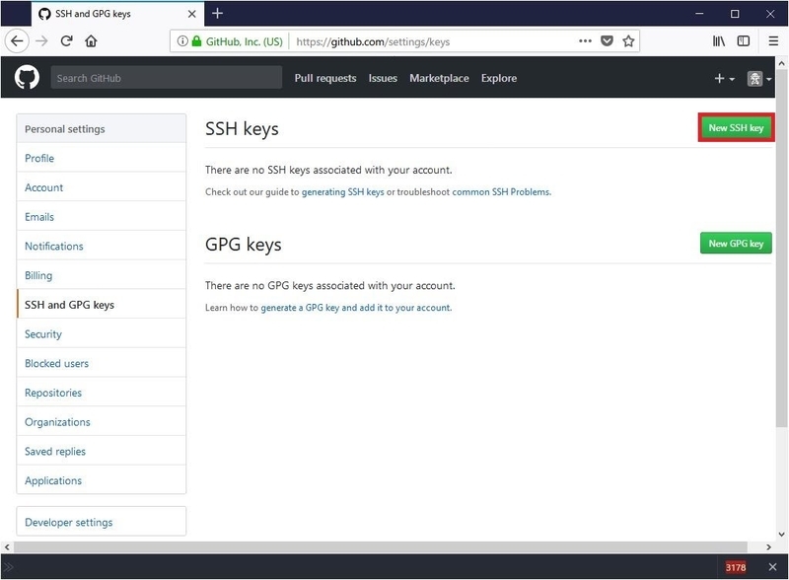Click the GitHub Octocat logo
Image resolution: width=789 pixels, height=580 pixels.
tap(27, 78)
